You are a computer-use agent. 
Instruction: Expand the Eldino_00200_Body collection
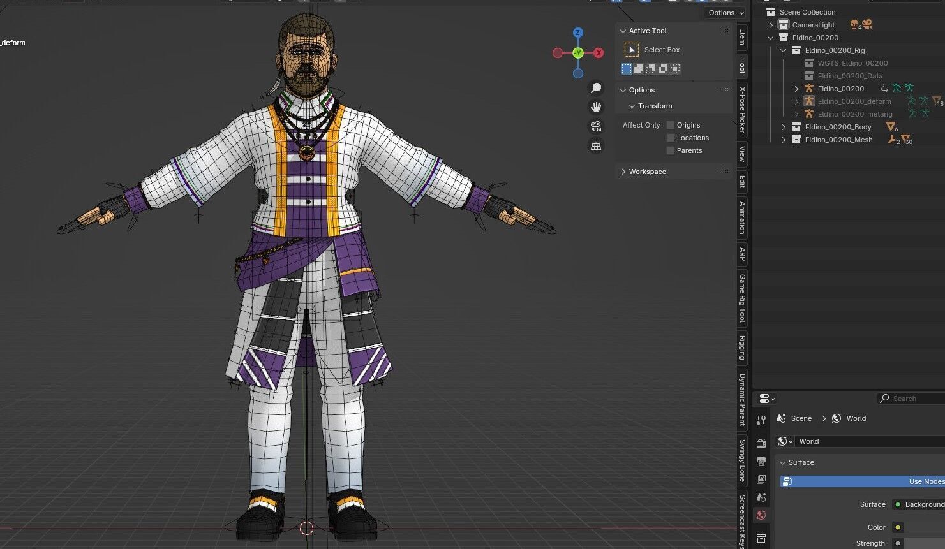point(784,127)
